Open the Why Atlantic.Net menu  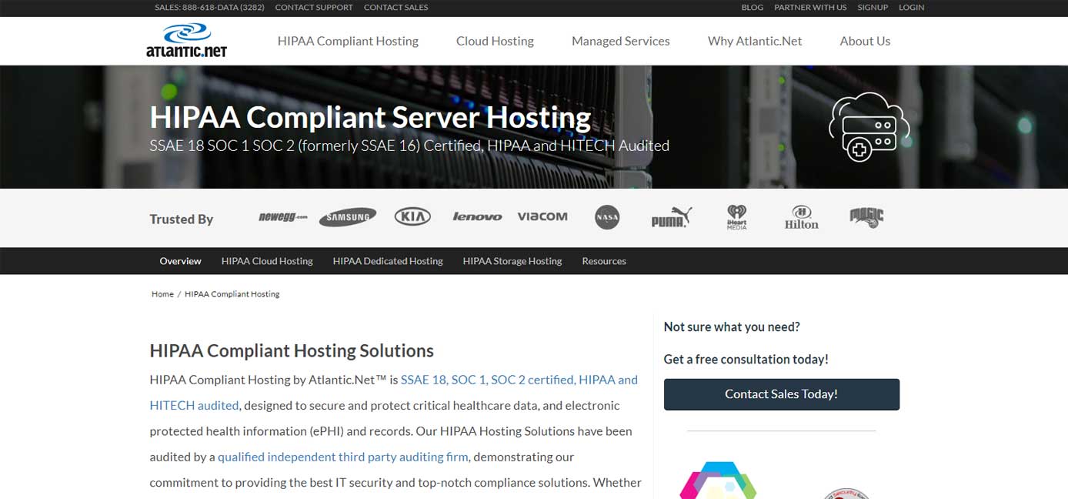click(755, 41)
